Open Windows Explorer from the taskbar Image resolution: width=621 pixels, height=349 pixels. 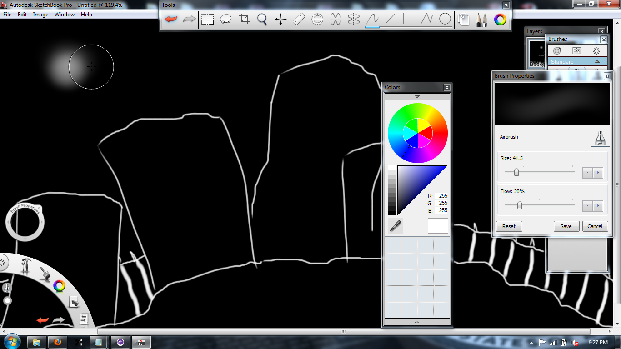tap(37, 342)
